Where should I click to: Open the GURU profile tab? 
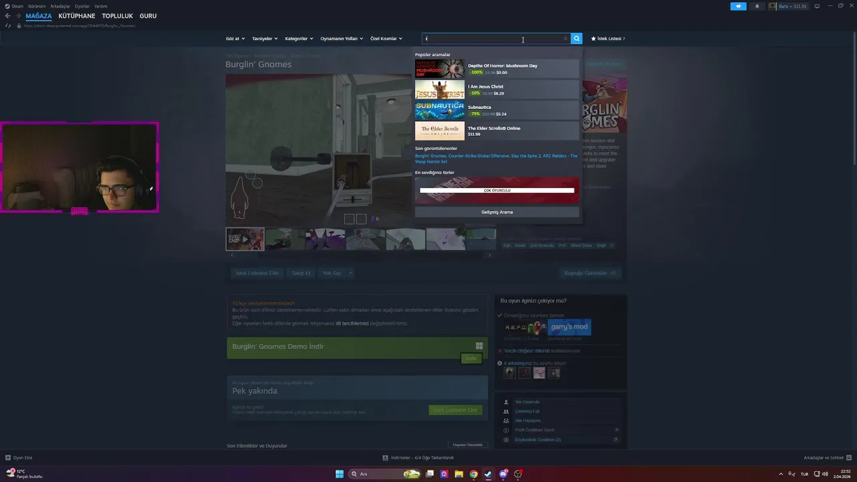pos(148,16)
